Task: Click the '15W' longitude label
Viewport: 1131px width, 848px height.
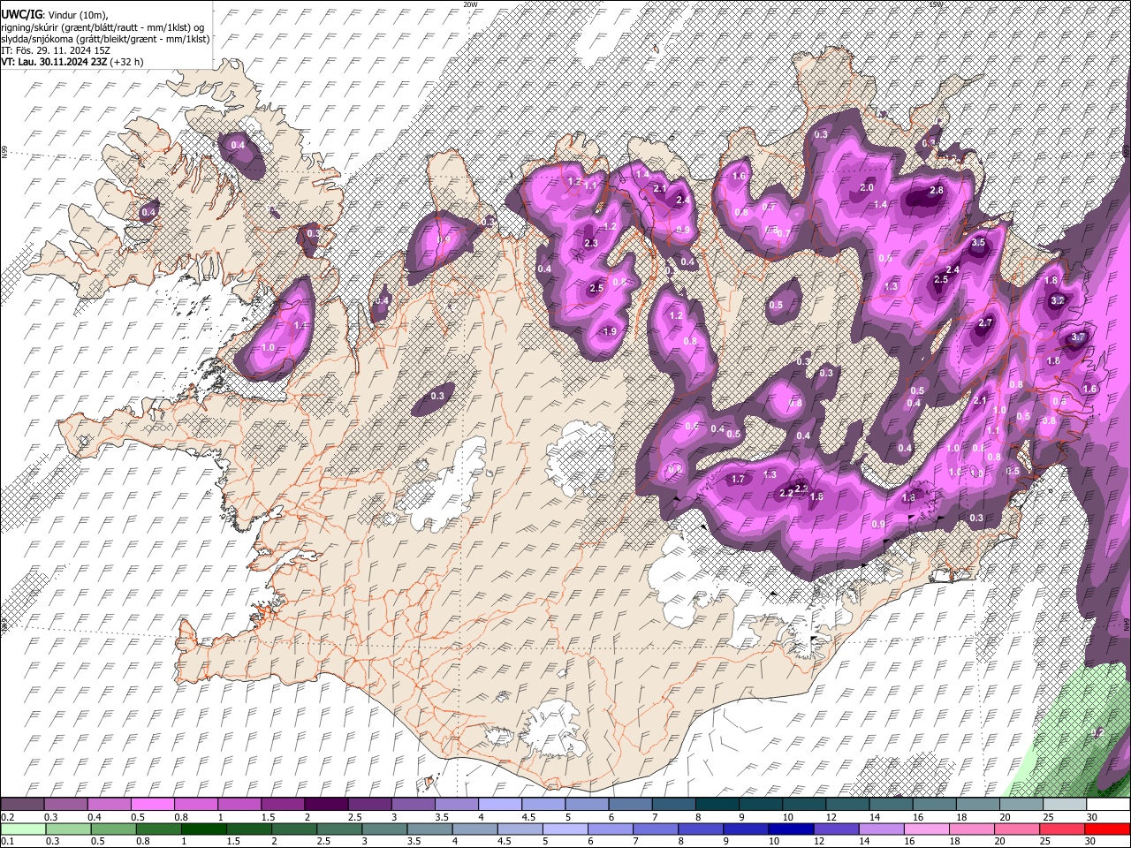Action: pyautogui.click(x=936, y=4)
